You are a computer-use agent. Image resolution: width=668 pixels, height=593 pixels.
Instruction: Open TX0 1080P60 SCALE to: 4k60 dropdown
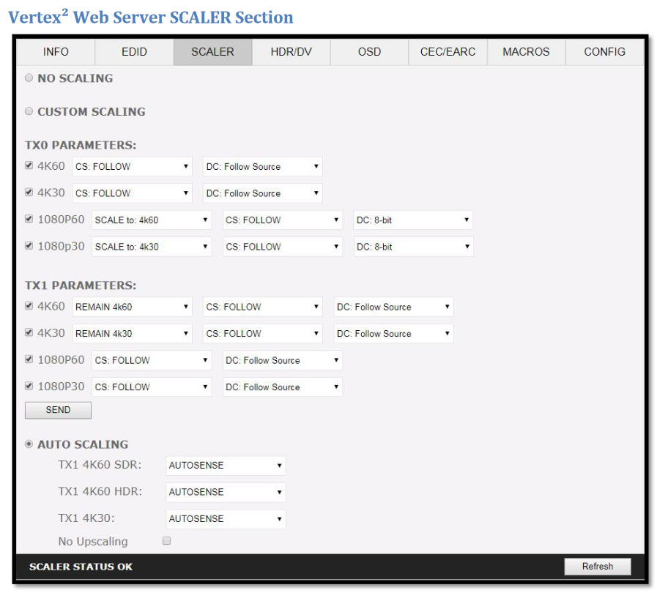(x=152, y=220)
